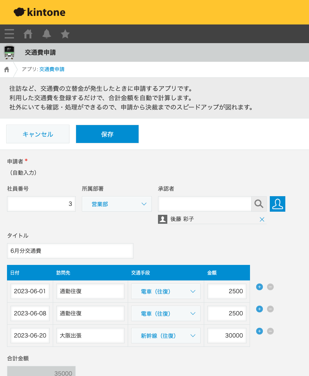Go to portal home from the dark toolbar

click(28, 34)
